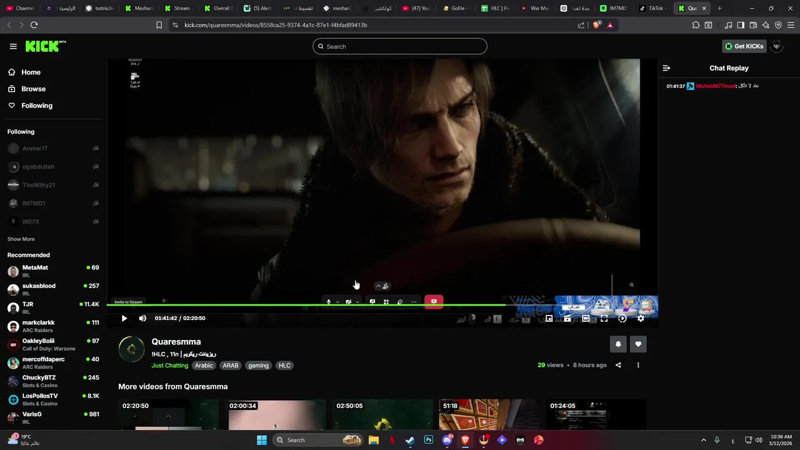Image resolution: width=800 pixels, height=450 pixels.
Task: Select the HLC tag
Action: (x=284, y=366)
